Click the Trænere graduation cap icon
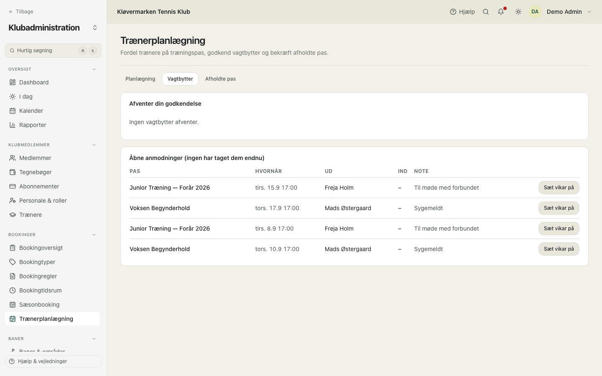The image size is (602, 376). (x=13, y=215)
